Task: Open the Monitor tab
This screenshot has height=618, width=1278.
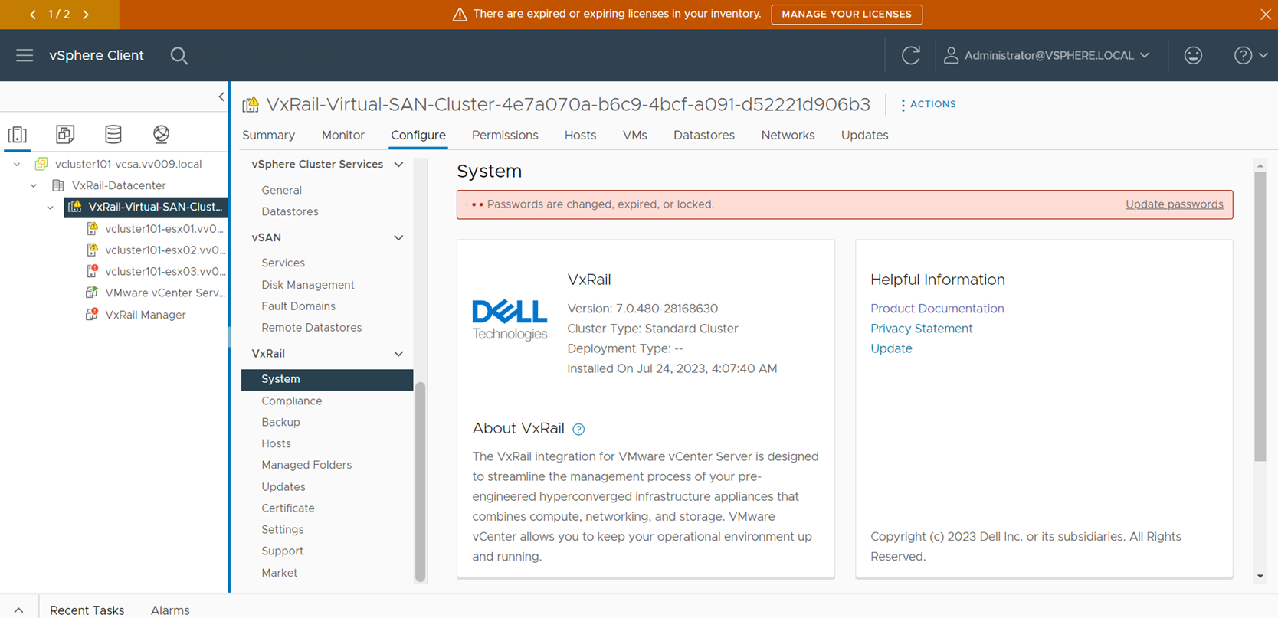Action: 342,135
